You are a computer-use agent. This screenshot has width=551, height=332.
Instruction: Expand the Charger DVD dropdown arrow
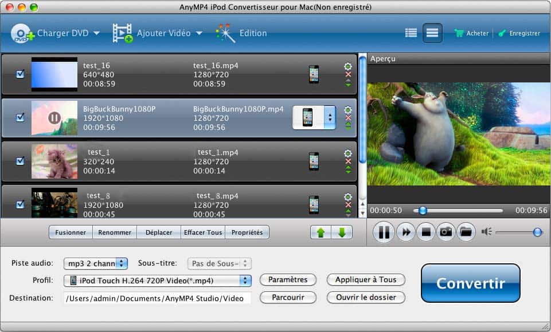pos(97,33)
